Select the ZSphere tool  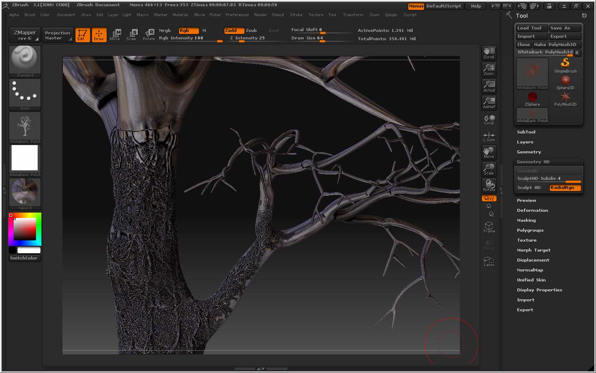coord(532,99)
